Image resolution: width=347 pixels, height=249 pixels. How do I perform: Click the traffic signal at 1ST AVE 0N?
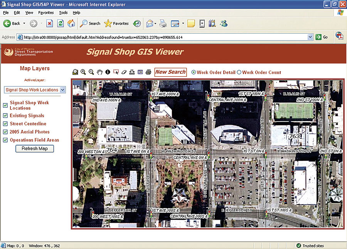tap(151, 154)
